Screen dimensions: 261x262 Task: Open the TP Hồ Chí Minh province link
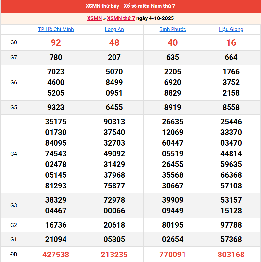click(x=56, y=29)
